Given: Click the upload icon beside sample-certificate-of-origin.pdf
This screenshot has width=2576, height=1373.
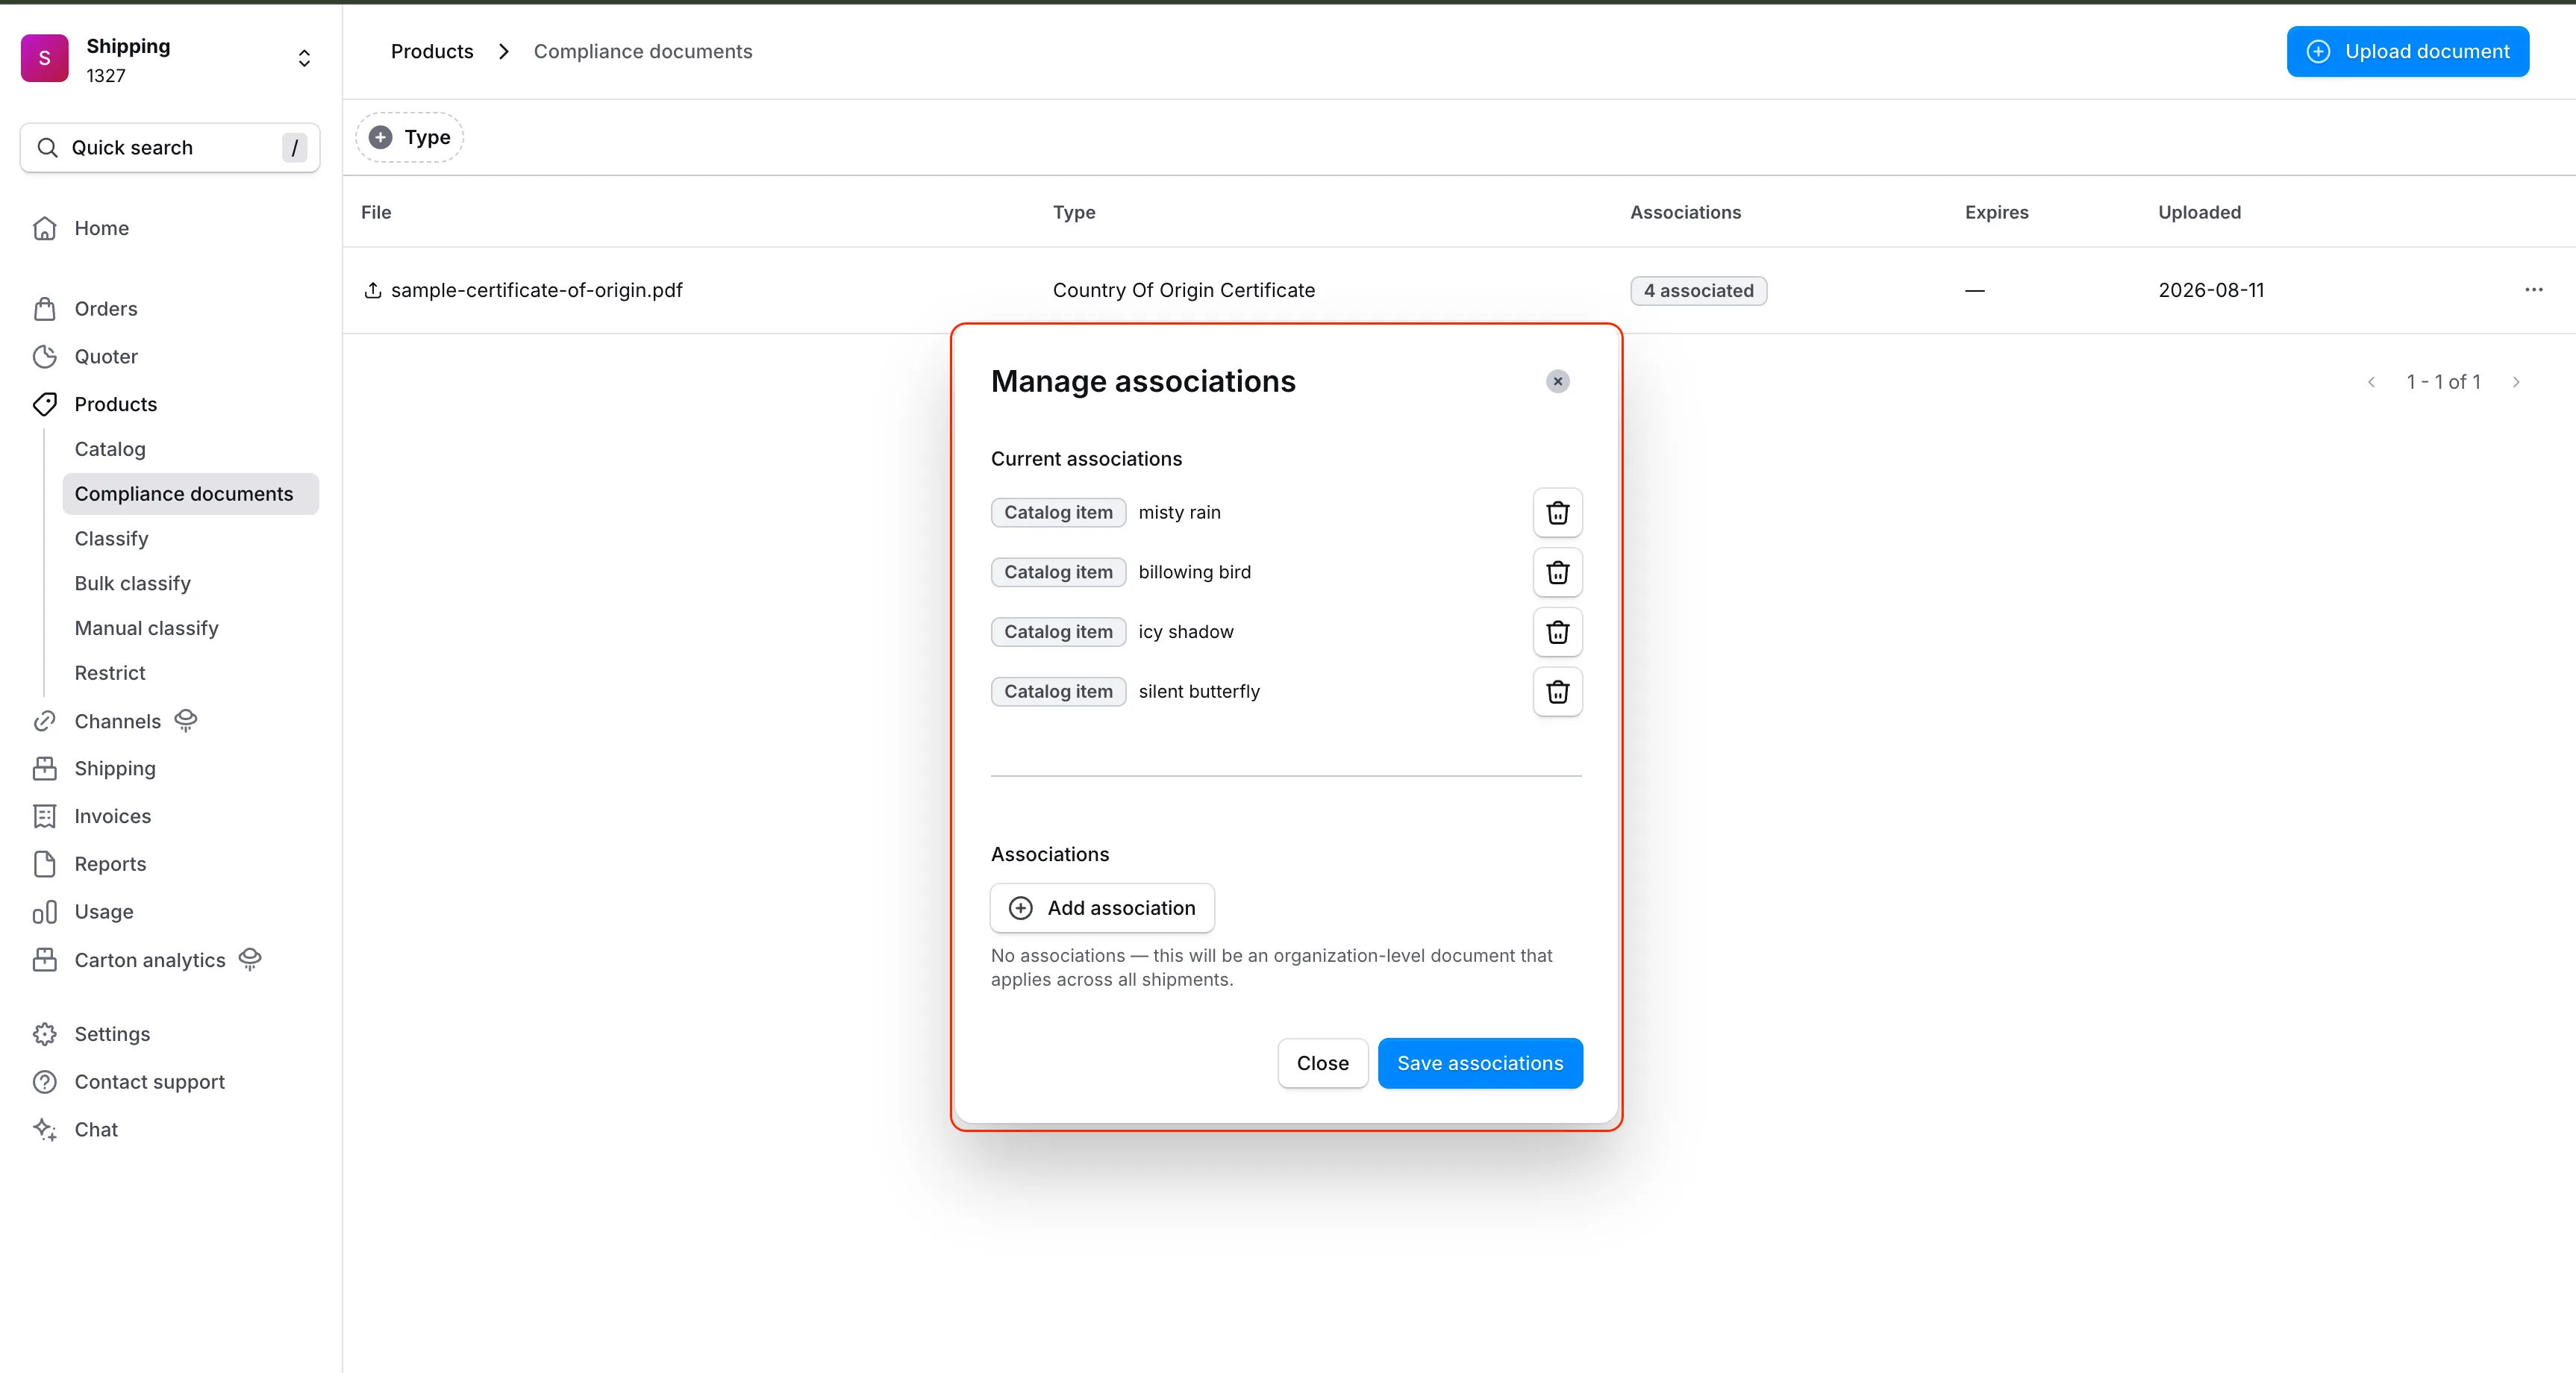Looking at the screenshot, I should 373,290.
